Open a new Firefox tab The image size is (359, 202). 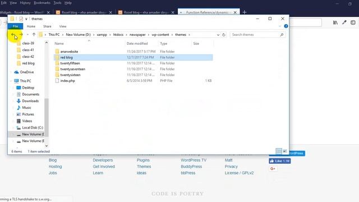tap(245, 12)
